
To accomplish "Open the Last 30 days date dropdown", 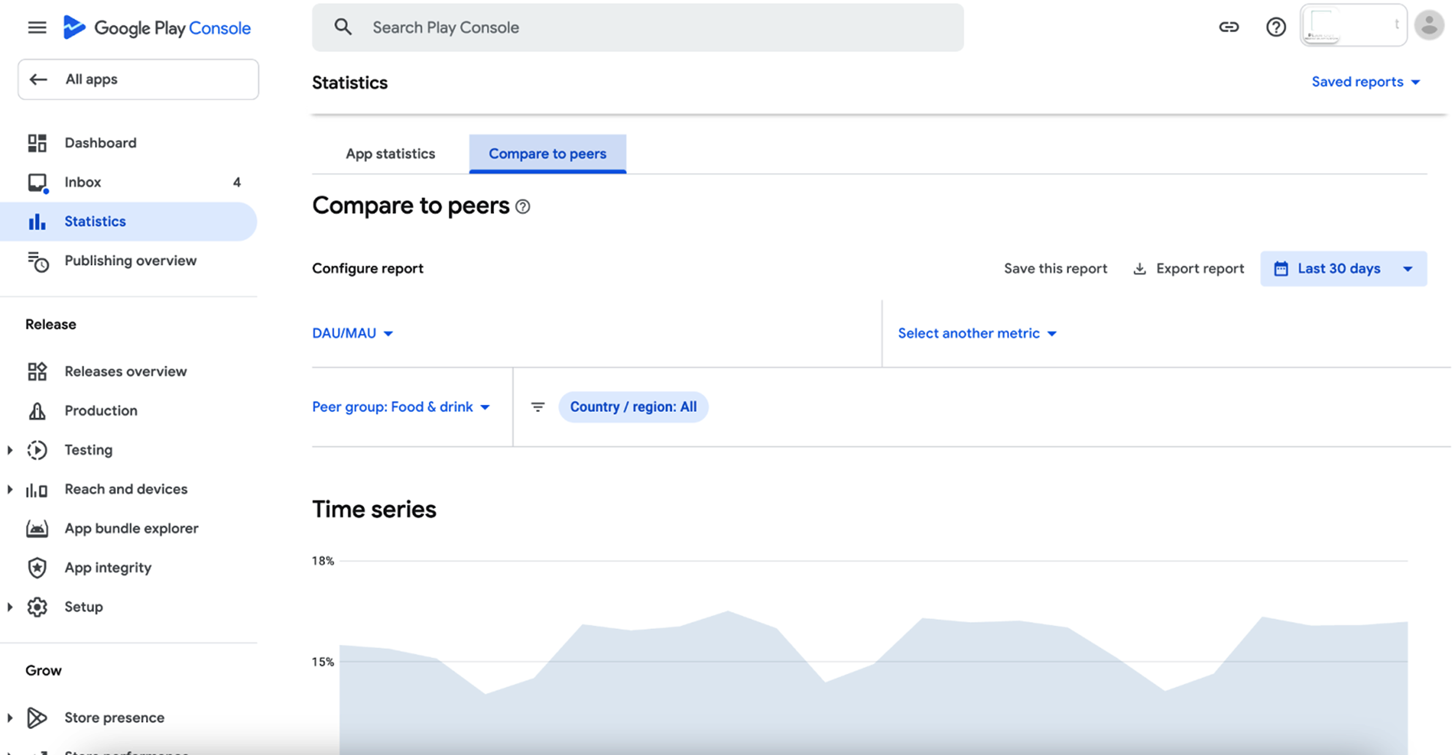I will [1343, 269].
